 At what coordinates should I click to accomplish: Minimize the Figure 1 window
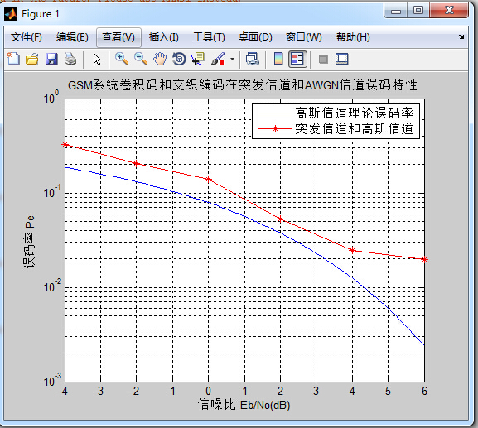[396, 11]
